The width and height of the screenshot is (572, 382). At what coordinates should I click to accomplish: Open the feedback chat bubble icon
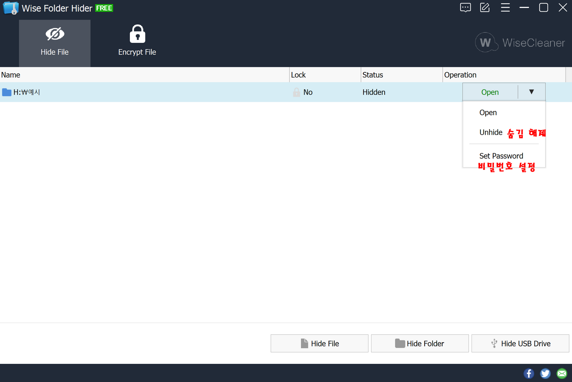click(465, 8)
